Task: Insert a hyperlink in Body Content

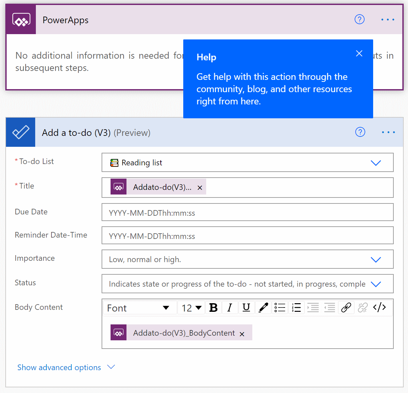Action: (346, 308)
